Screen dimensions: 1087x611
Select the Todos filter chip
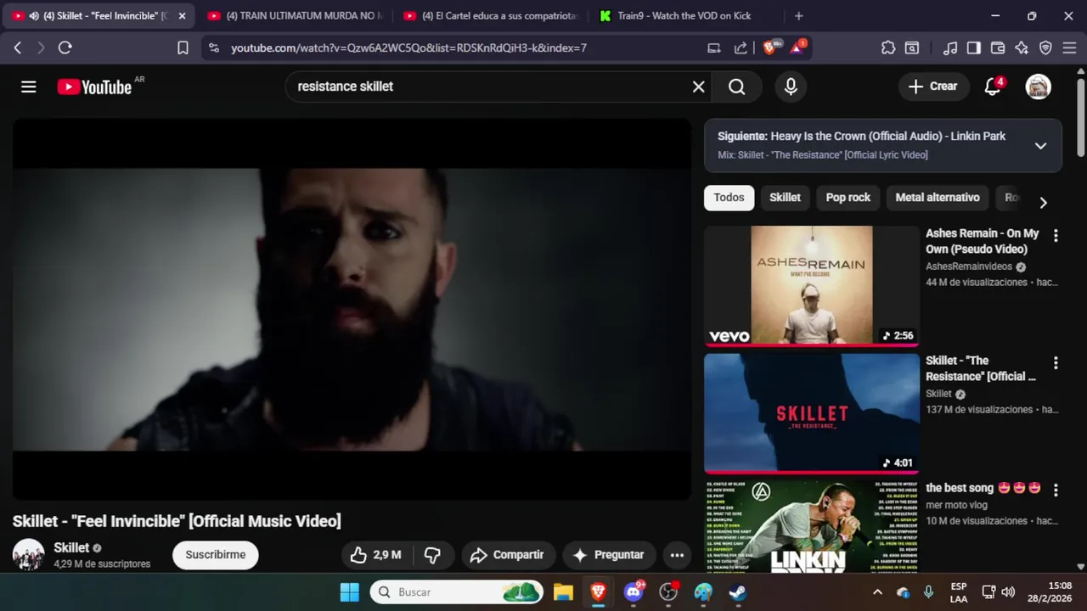tap(729, 197)
